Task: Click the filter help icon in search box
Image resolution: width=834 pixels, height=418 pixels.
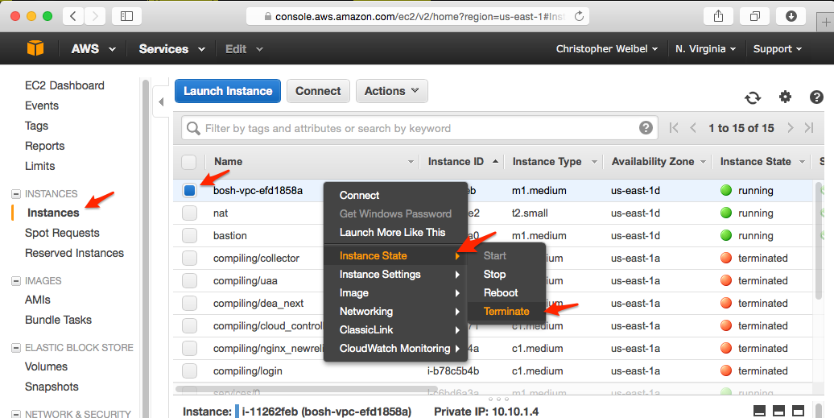Action: (x=646, y=127)
